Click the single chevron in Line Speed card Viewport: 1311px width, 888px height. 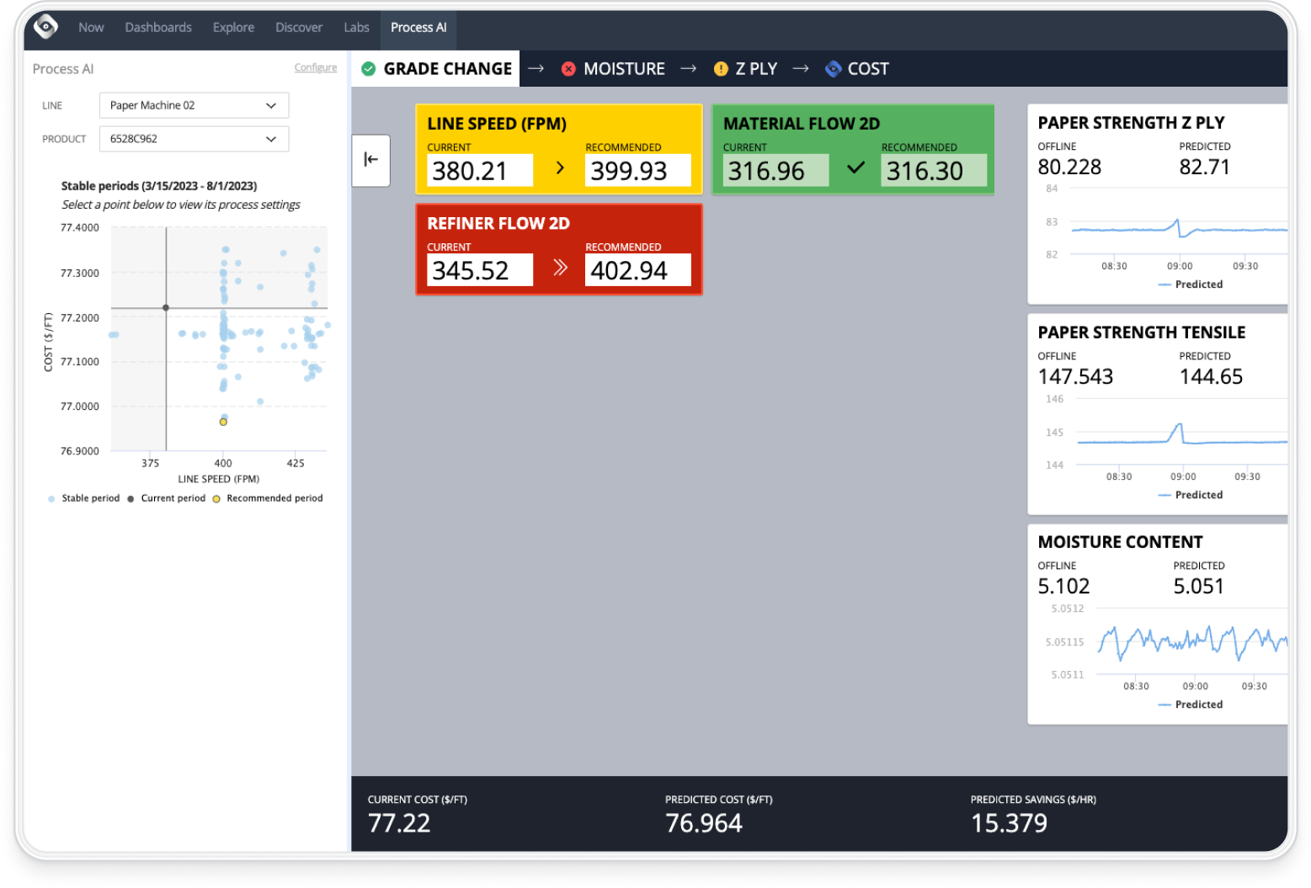point(560,168)
